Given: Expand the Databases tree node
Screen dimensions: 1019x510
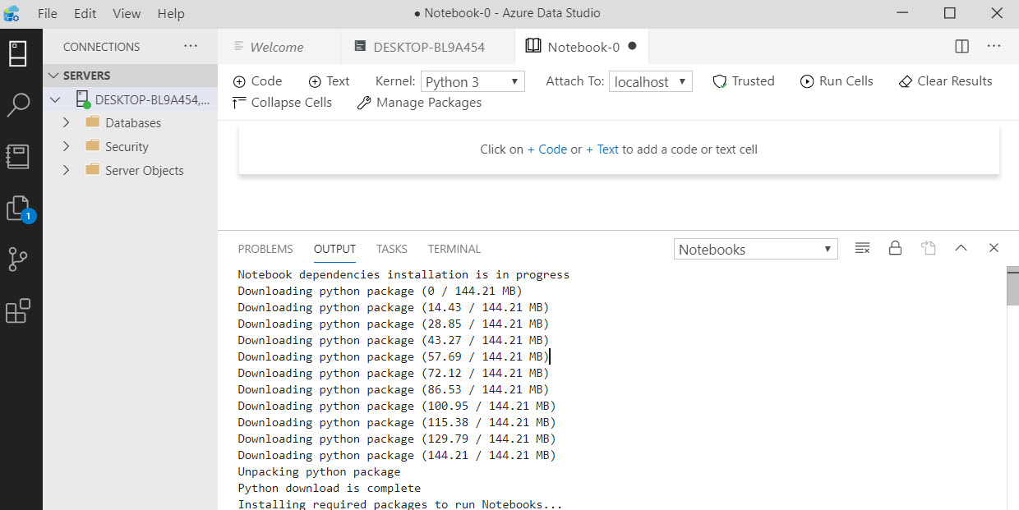Looking at the screenshot, I should click(x=67, y=123).
